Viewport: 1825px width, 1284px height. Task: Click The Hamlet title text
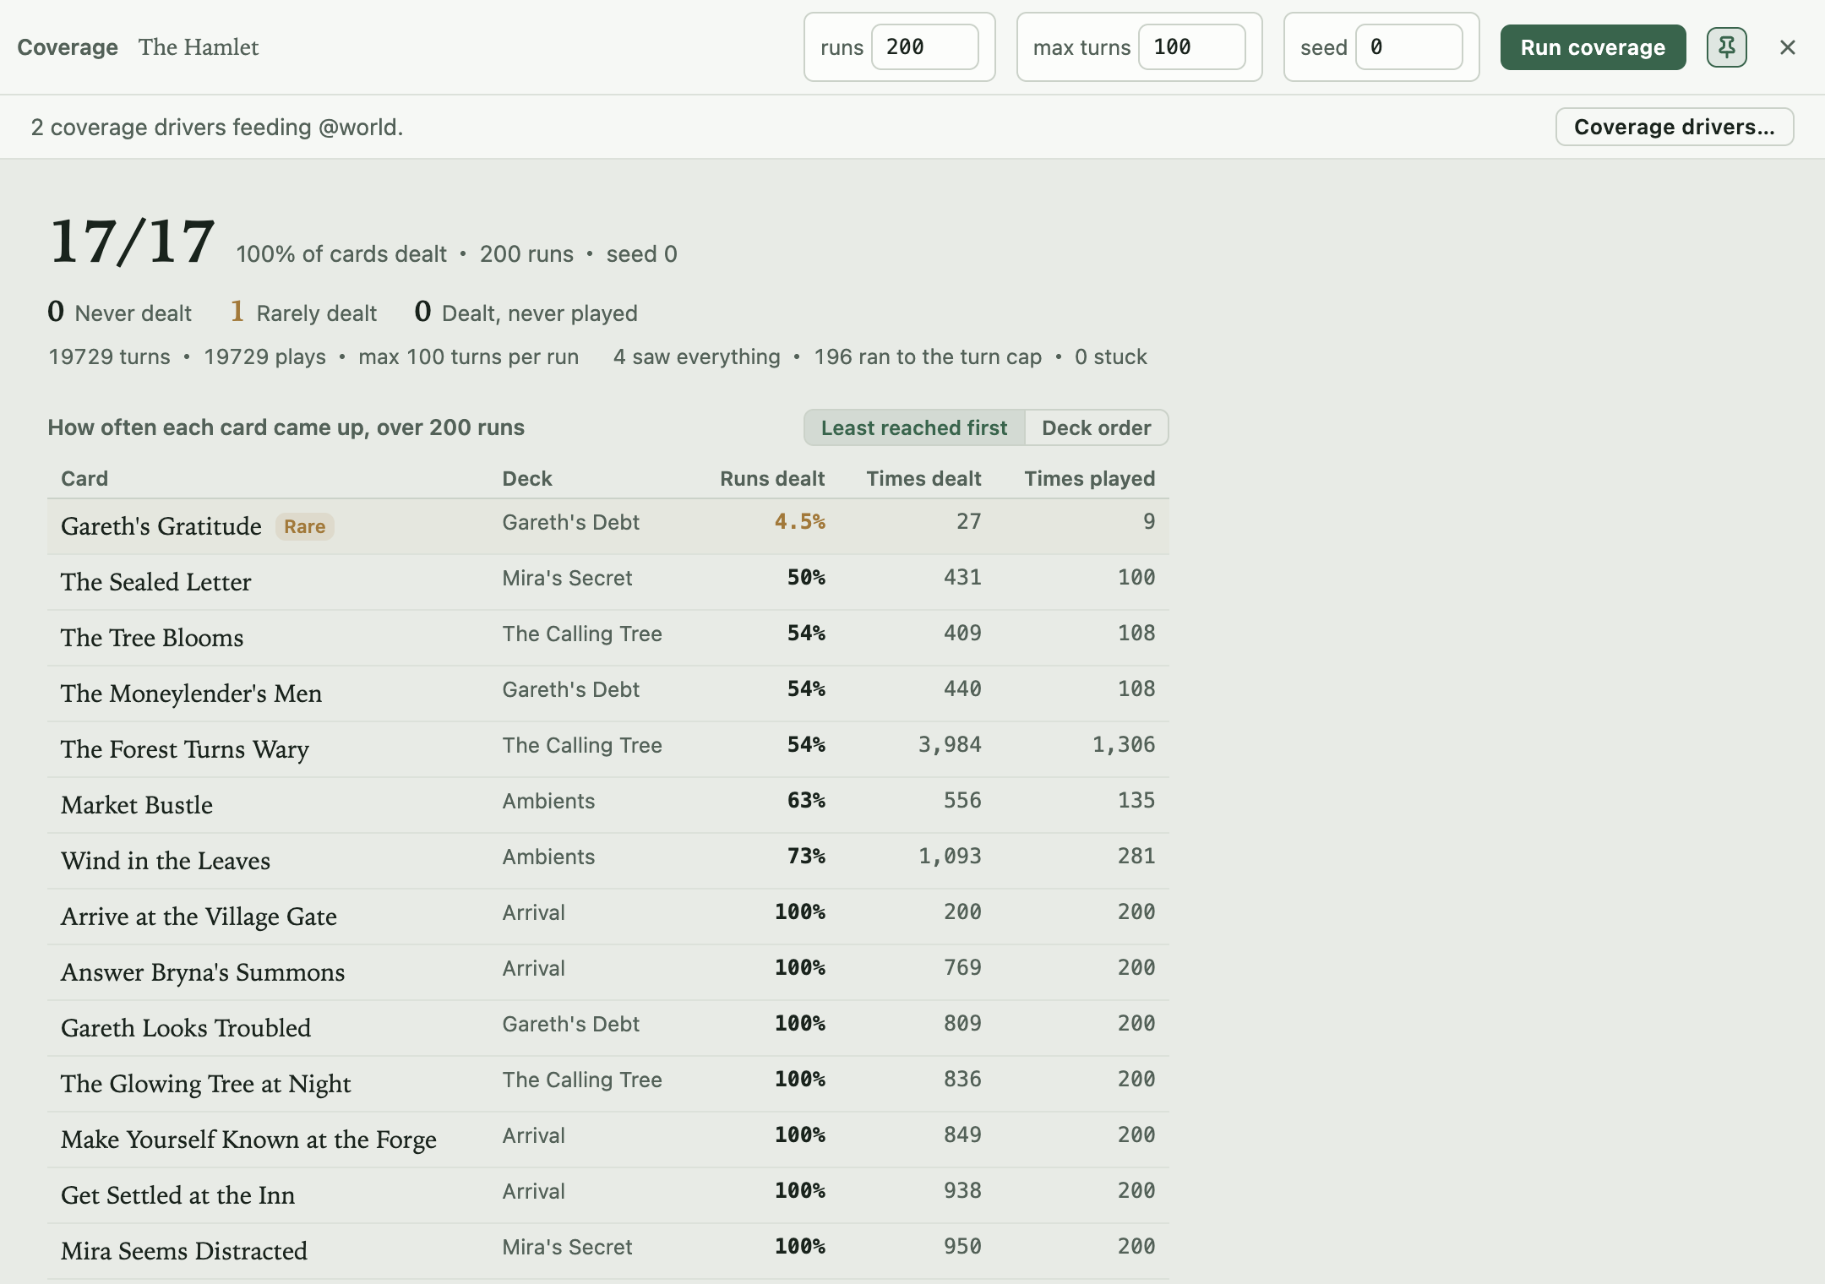(x=199, y=47)
